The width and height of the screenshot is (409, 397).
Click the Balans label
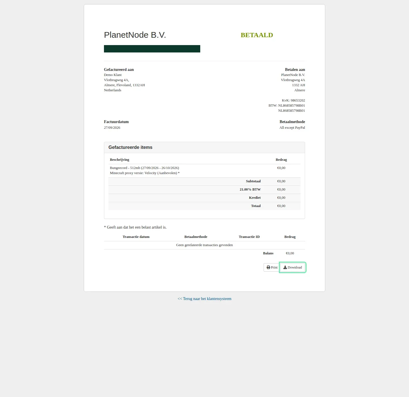point(268,253)
